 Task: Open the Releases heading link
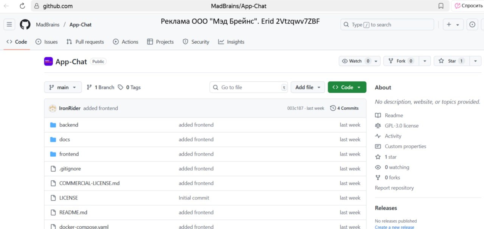point(386,208)
